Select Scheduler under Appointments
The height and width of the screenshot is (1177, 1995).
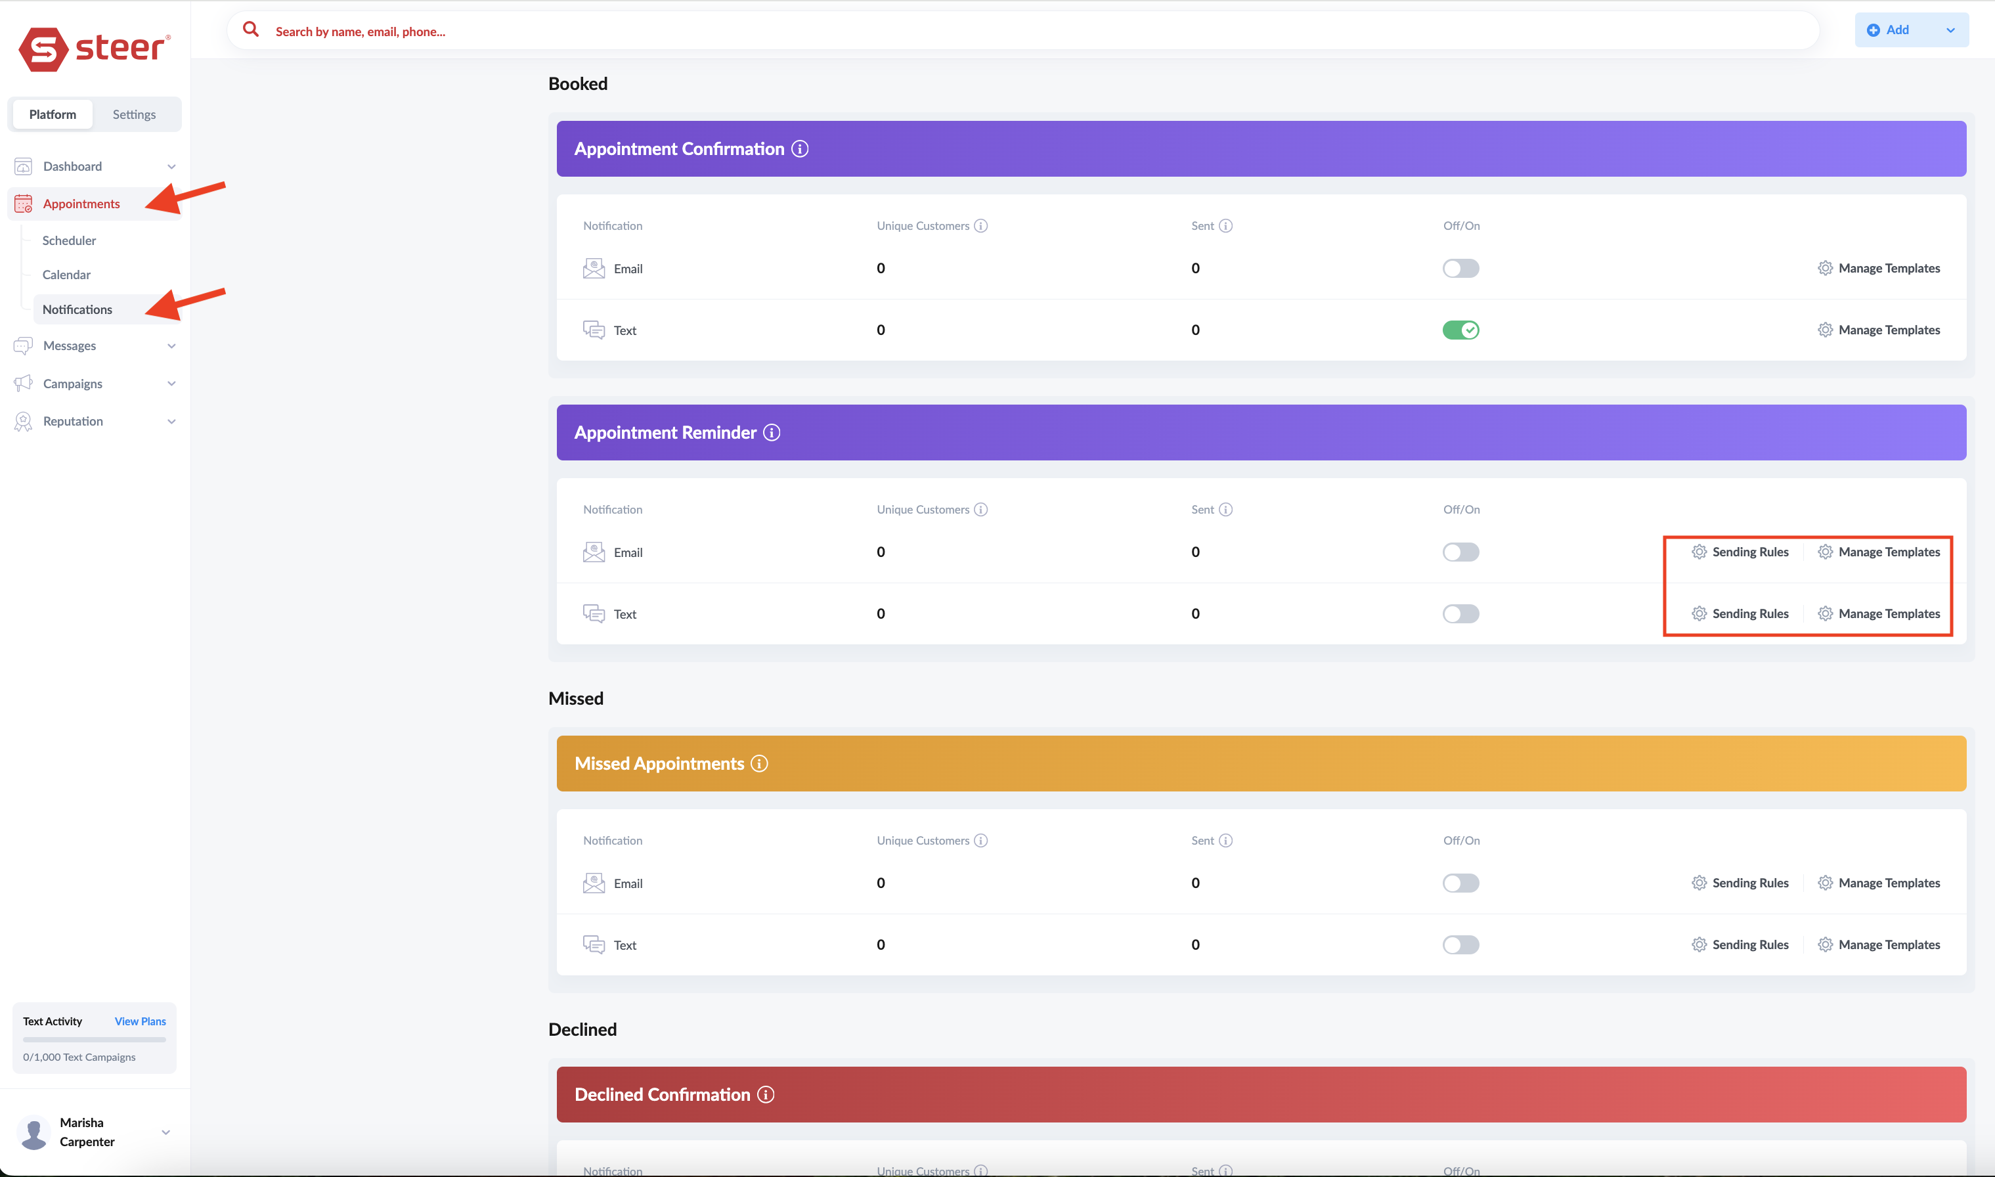point(69,240)
